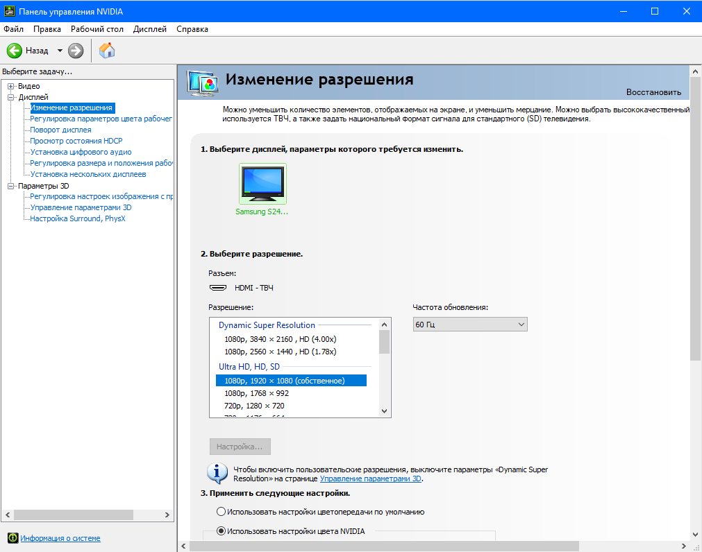The image size is (702, 552).
Task: Click the resolution list scrollbar thumb
Action: (x=384, y=342)
